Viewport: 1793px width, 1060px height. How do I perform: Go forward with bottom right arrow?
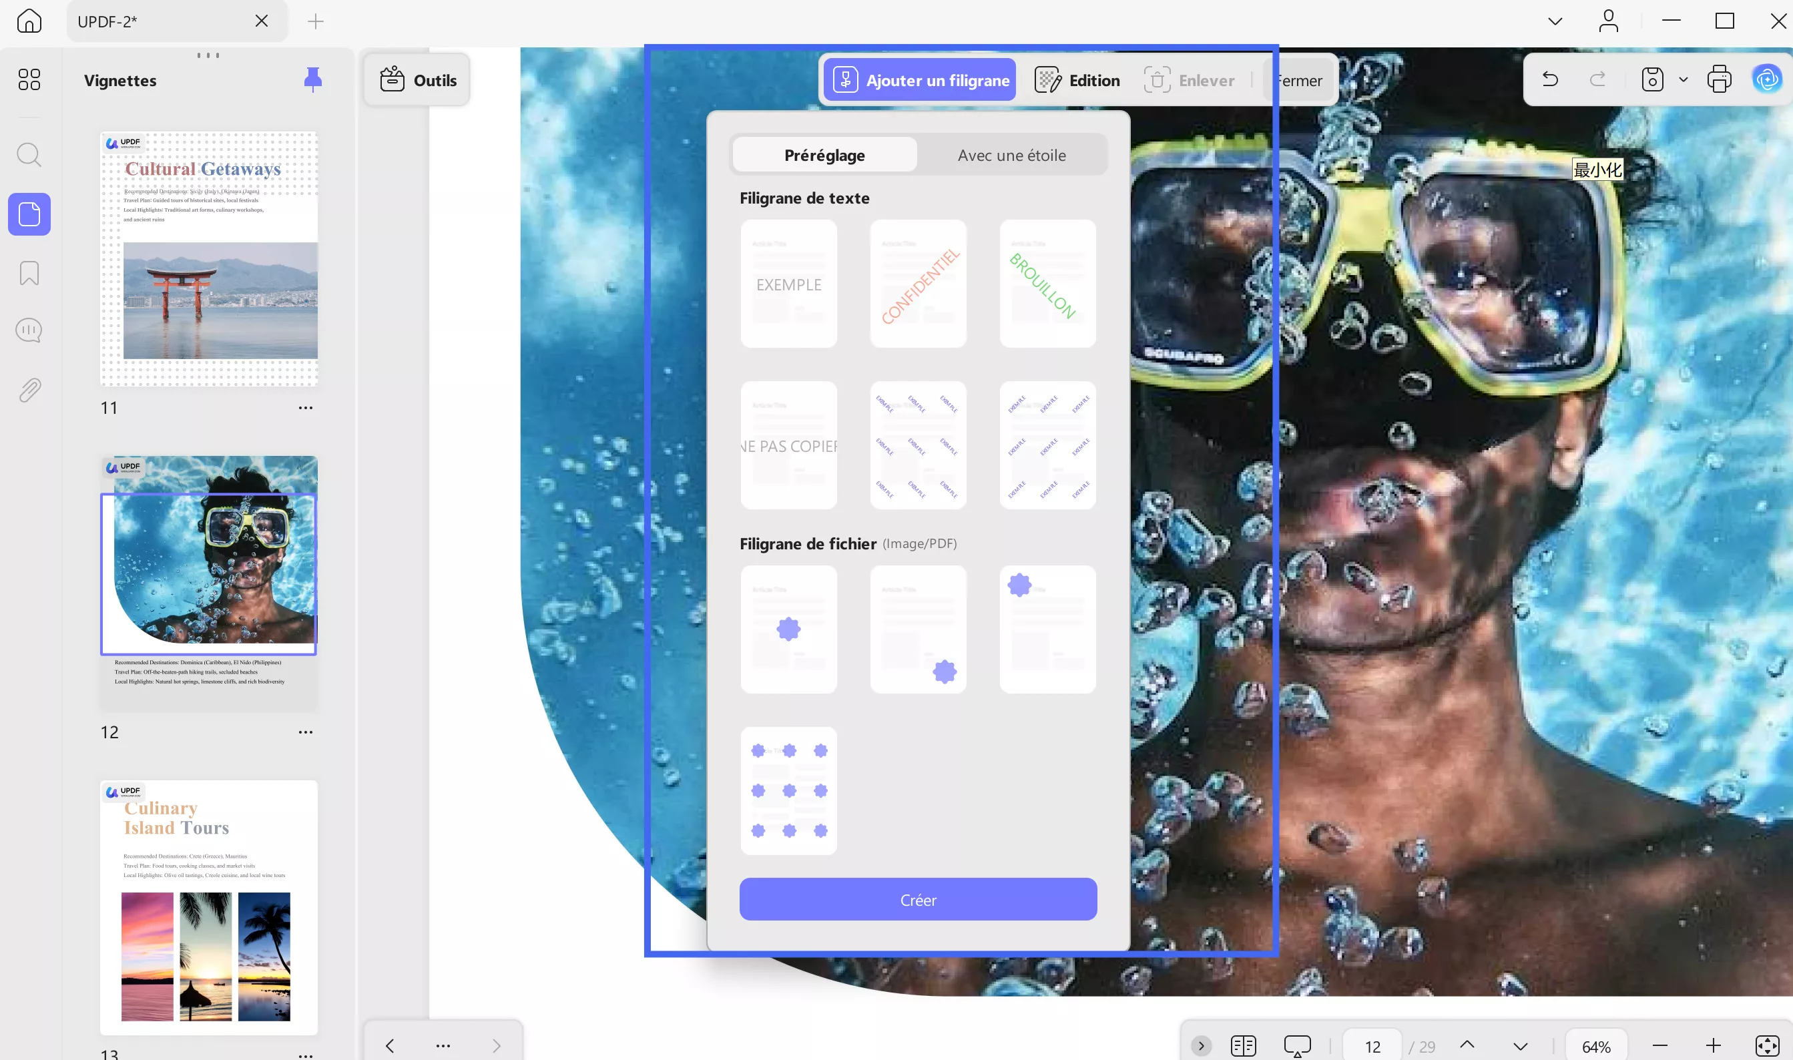tap(496, 1046)
